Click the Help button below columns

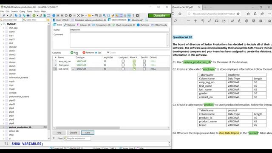tap(59, 133)
